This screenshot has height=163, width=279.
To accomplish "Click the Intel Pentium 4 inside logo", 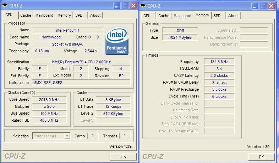I will tap(117, 41).
